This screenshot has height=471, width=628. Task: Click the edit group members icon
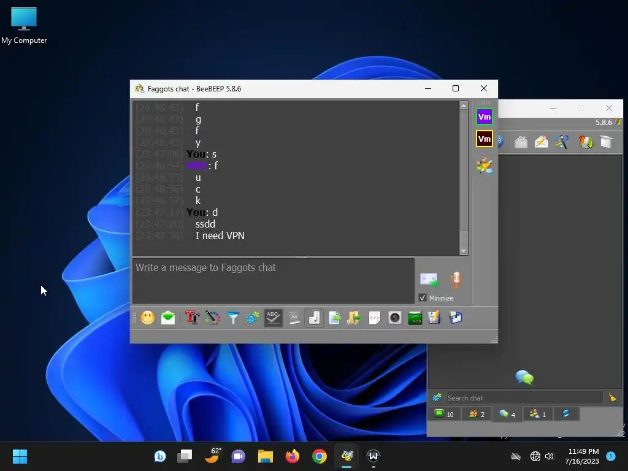click(484, 166)
